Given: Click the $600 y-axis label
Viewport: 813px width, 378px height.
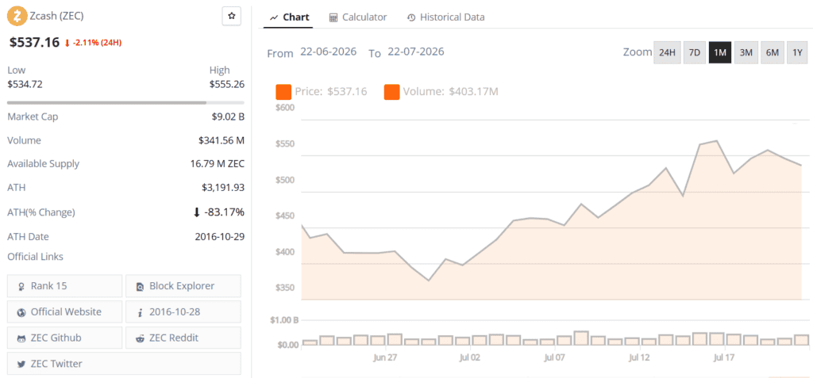Looking at the screenshot, I should point(285,108).
